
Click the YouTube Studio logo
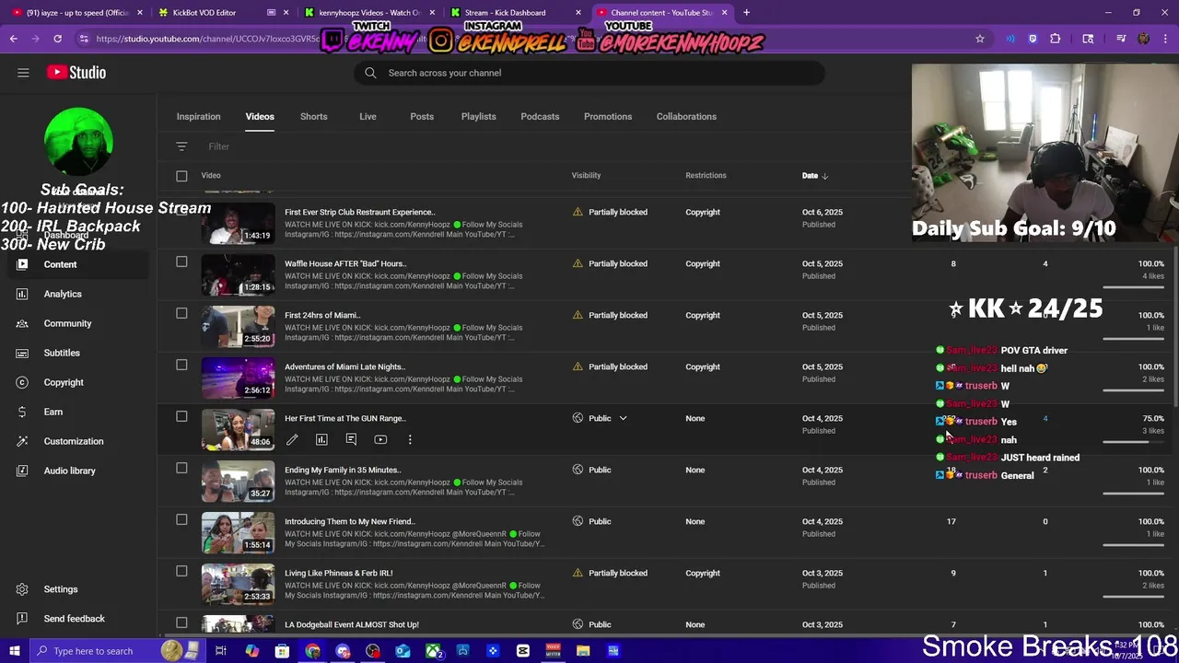(x=76, y=73)
